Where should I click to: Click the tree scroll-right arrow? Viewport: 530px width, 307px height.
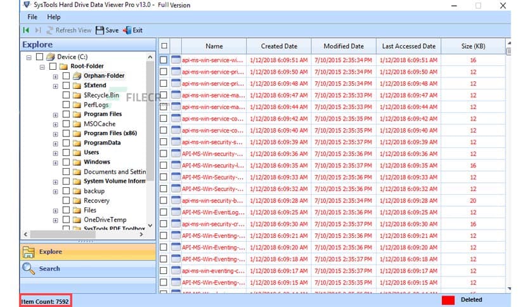[x=141, y=234]
